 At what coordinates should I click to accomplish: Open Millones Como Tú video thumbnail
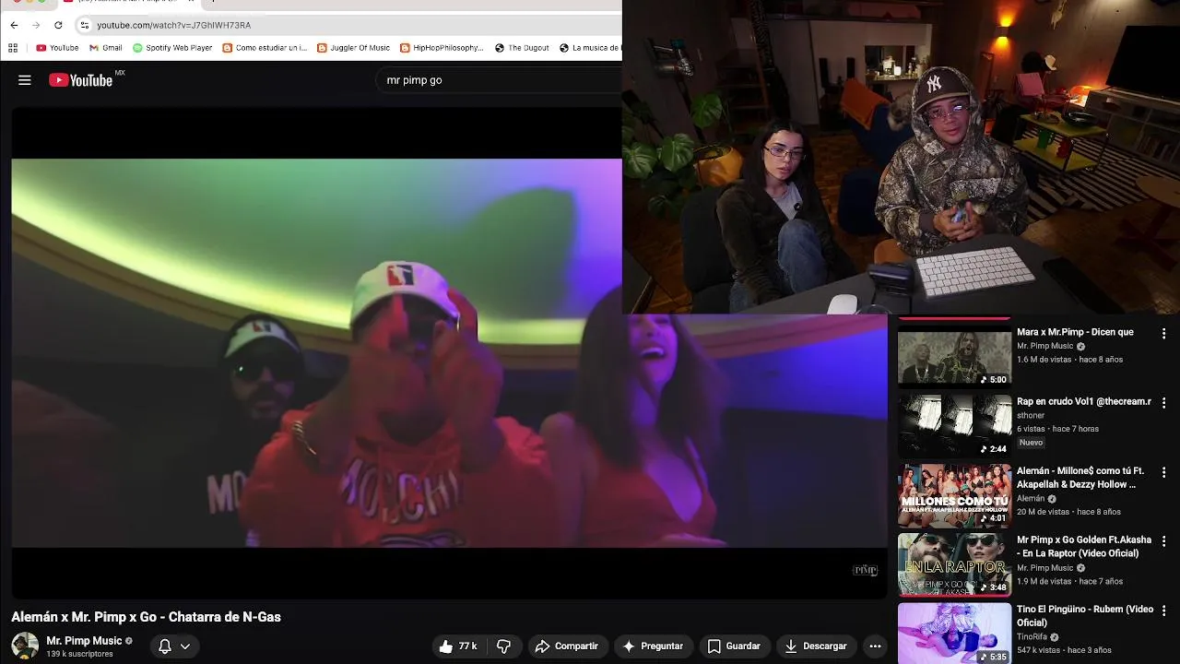coord(954,494)
